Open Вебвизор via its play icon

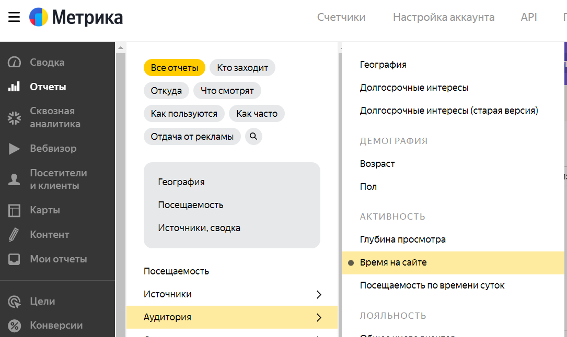(x=14, y=149)
